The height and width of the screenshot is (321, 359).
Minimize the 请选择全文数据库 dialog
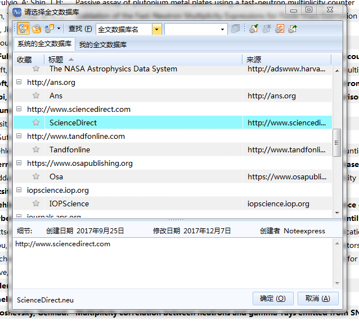point(294,10)
